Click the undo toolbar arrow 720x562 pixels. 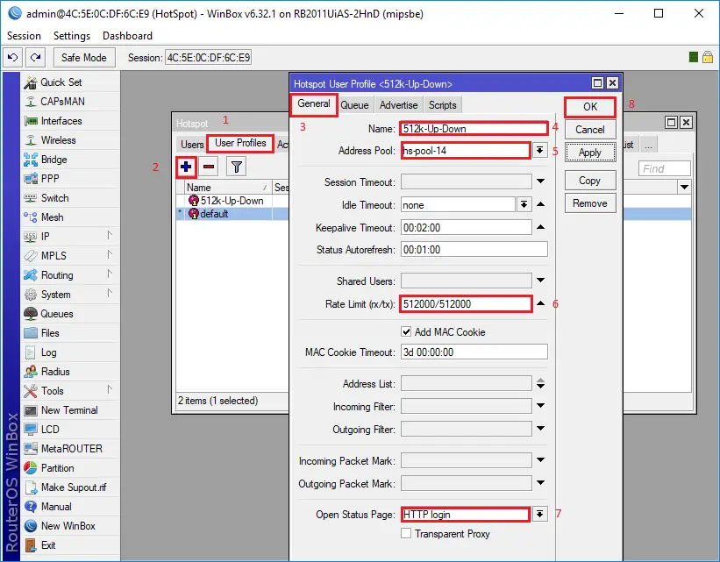[13, 57]
